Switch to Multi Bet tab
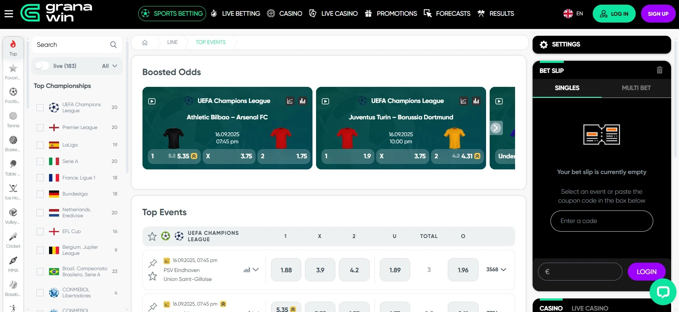679x312 pixels. (x=636, y=88)
